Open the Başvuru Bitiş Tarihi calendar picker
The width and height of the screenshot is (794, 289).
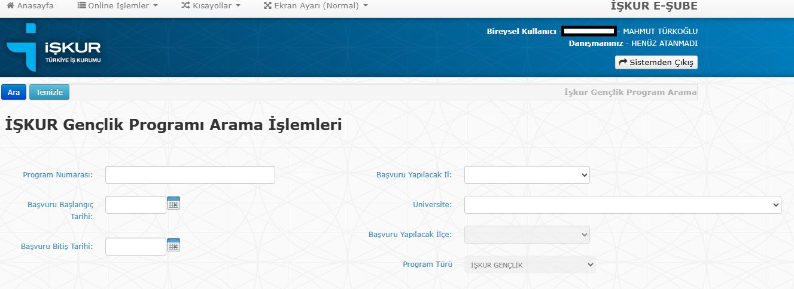174,245
